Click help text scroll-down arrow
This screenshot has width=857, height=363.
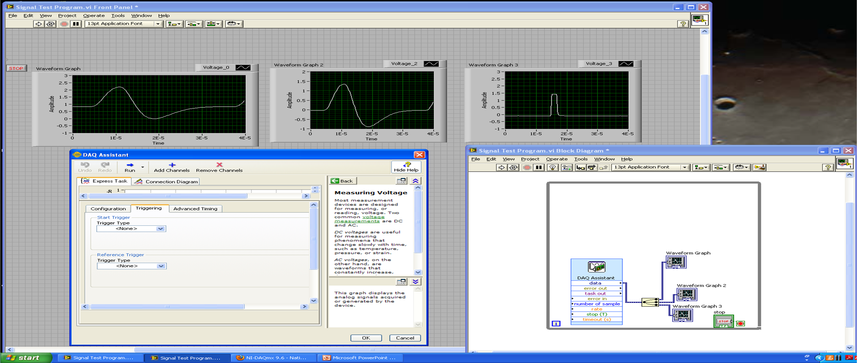pyautogui.click(x=418, y=272)
